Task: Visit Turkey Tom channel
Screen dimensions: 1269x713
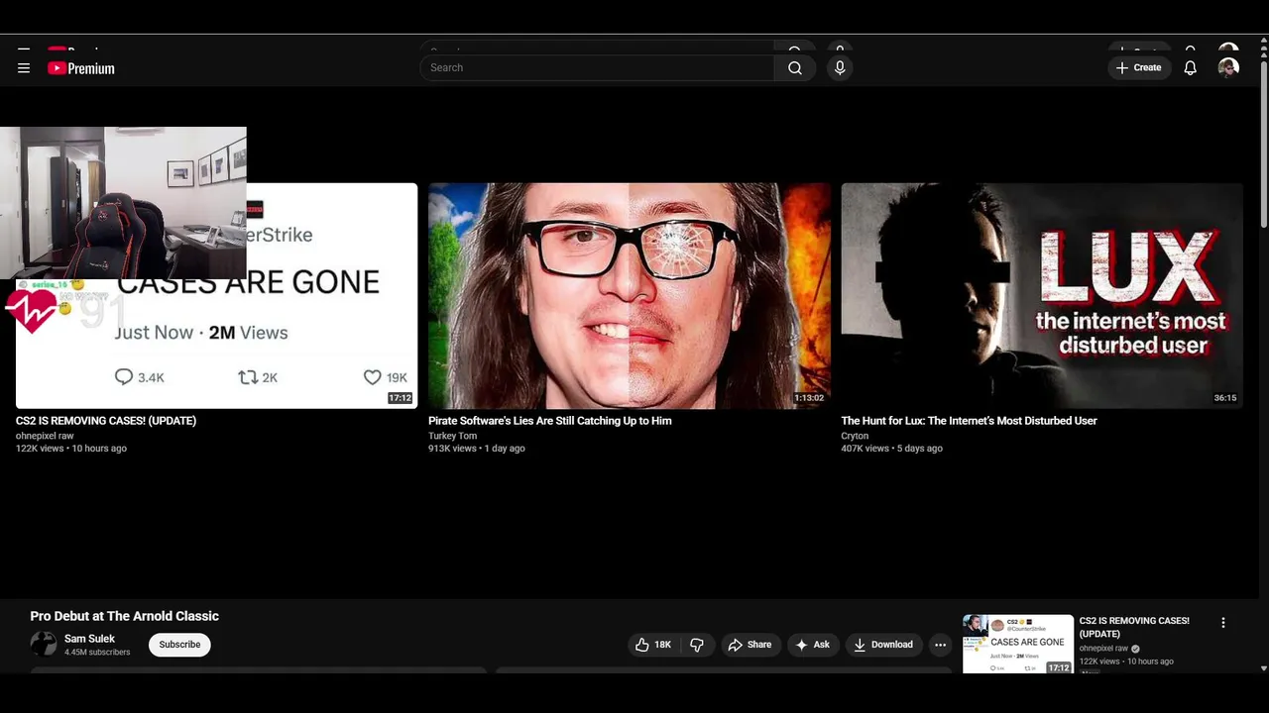Action: click(452, 436)
